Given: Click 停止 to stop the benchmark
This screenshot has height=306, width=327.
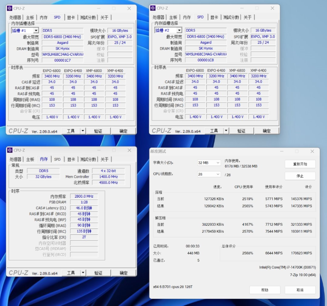Looking at the screenshot, I should click(x=300, y=176).
